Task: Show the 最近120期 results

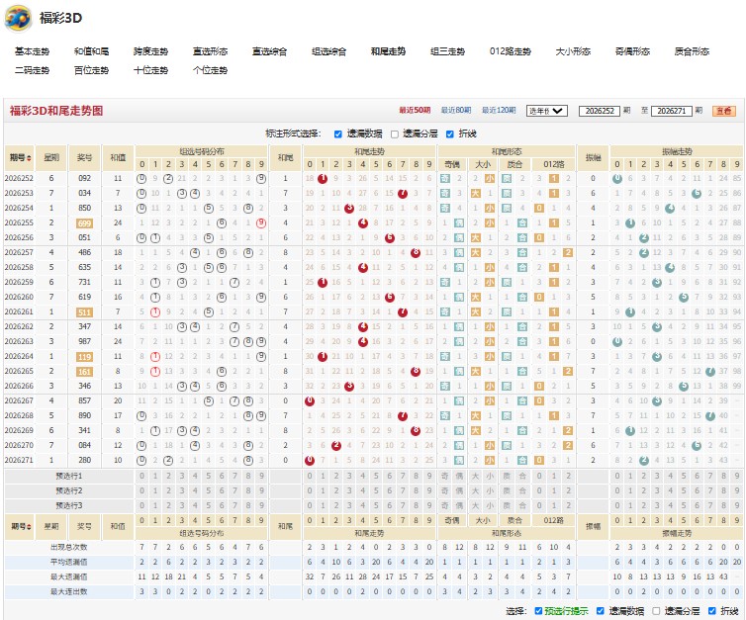Action: point(499,111)
